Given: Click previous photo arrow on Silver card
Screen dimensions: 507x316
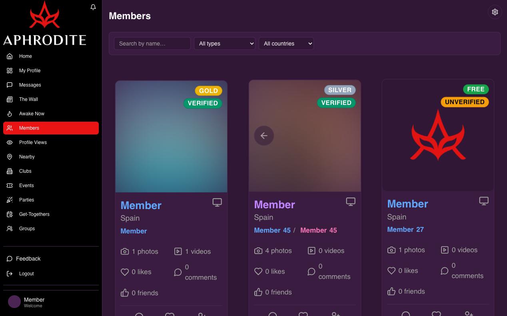Looking at the screenshot, I should 264,136.
